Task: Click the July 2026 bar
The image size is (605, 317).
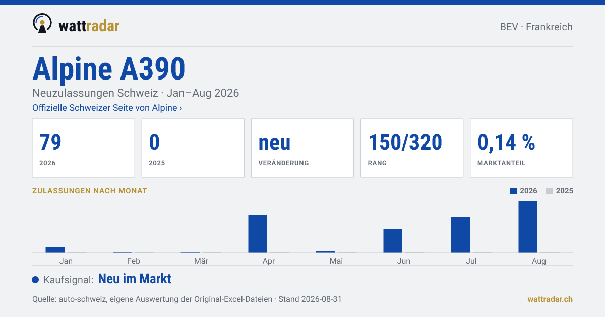Action: pos(460,235)
